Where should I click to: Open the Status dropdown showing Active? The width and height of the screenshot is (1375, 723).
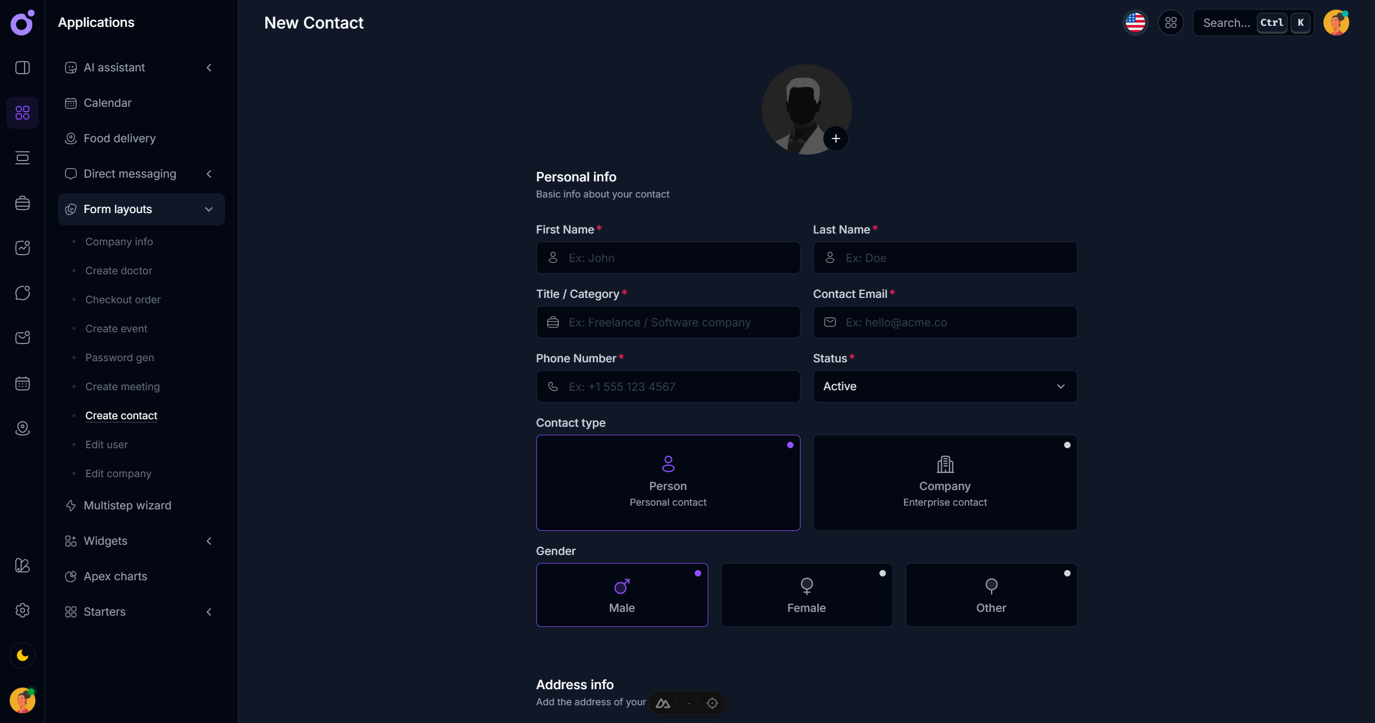point(944,386)
